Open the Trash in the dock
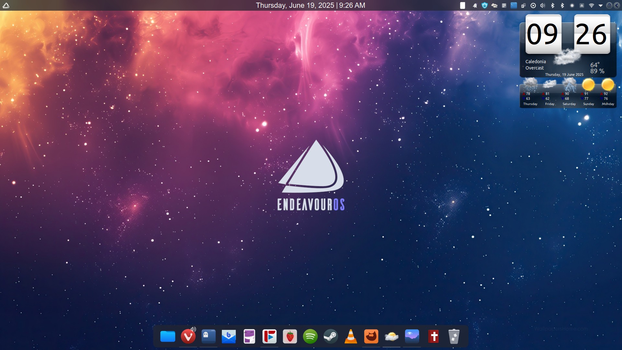 click(x=454, y=337)
